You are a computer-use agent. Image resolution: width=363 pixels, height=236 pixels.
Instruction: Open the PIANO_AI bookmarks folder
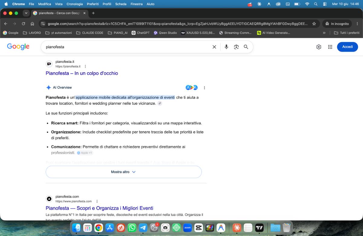point(118,33)
